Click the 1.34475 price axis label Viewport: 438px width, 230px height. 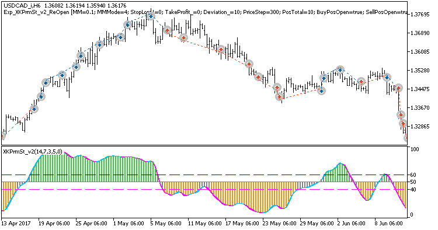tap(420, 89)
